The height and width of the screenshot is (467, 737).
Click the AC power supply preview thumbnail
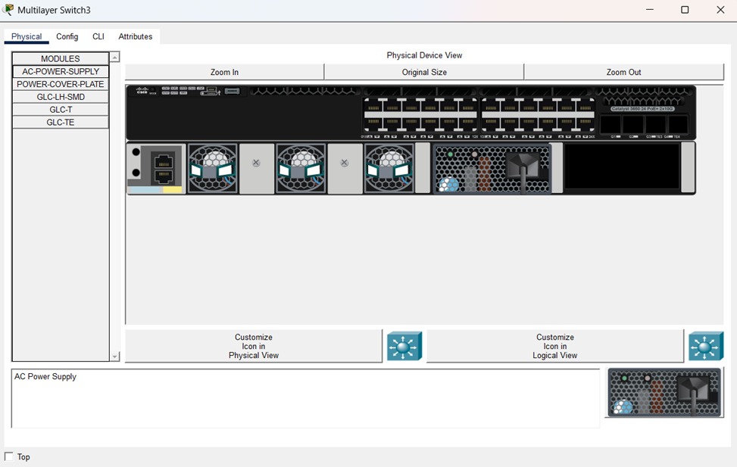click(x=664, y=393)
